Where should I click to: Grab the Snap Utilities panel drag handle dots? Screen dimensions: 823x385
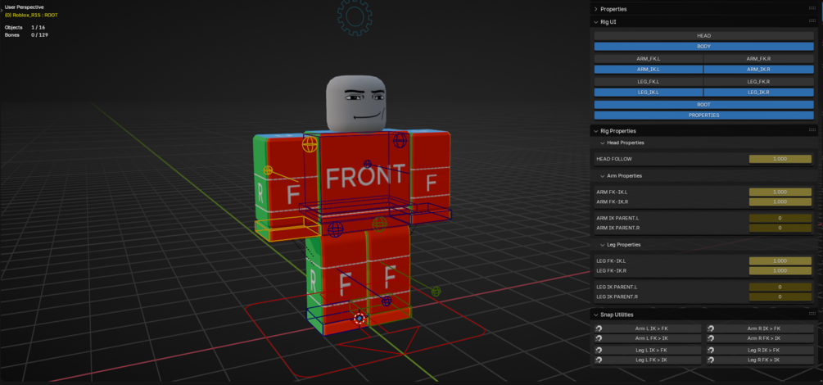coord(812,315)
